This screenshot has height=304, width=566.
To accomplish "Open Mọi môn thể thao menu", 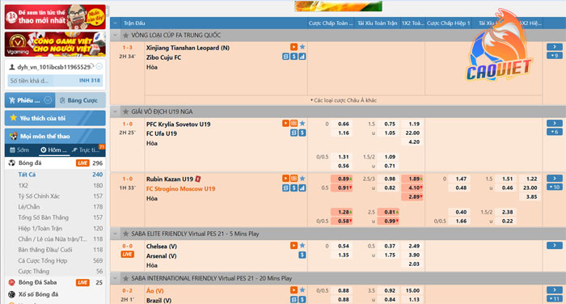I will click(55, 136).
